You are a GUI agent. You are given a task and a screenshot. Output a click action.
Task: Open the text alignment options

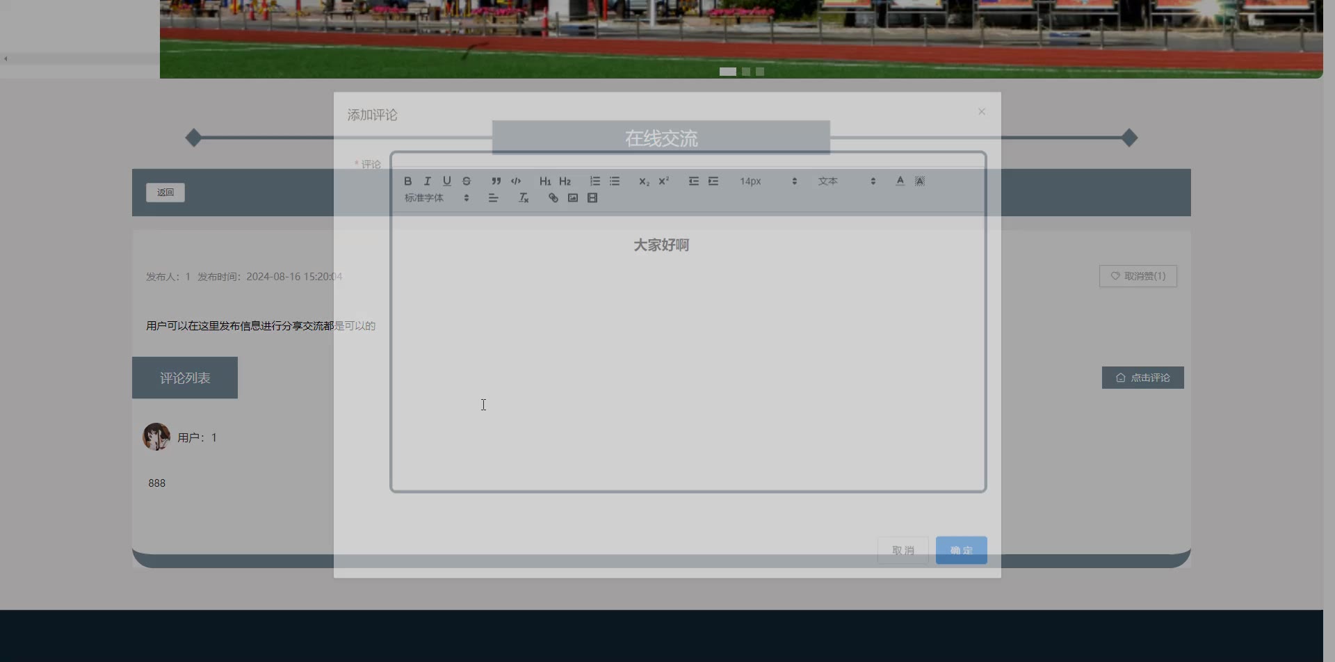point(493,198)
